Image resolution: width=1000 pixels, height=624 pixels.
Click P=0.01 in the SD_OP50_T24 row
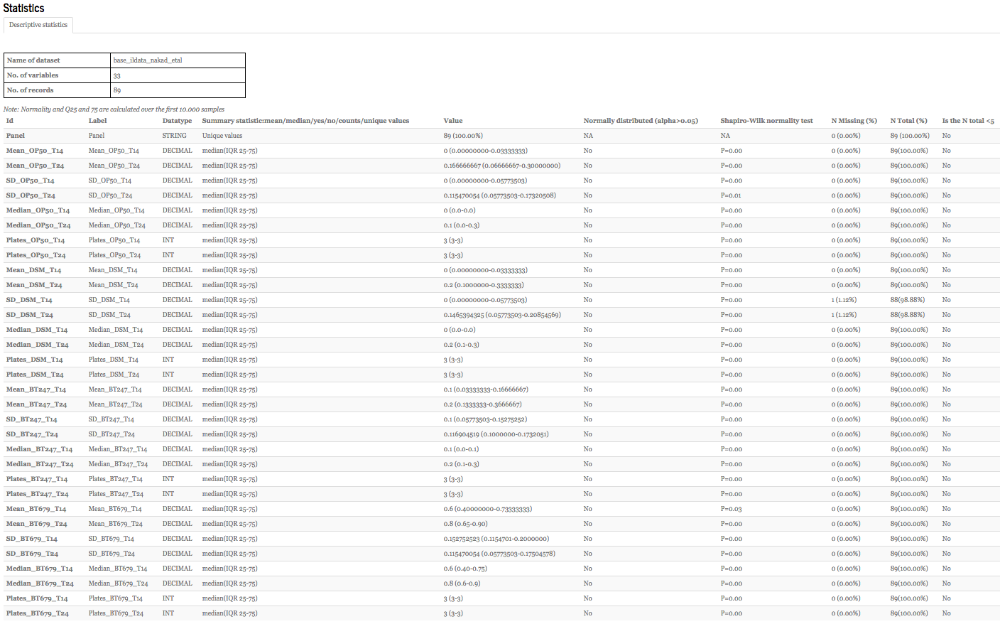point(731,195)
